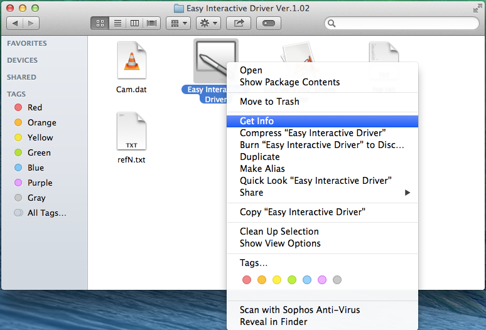Click All Tags… in the sidebar
486x330 pixels.
tap(46, 213)
